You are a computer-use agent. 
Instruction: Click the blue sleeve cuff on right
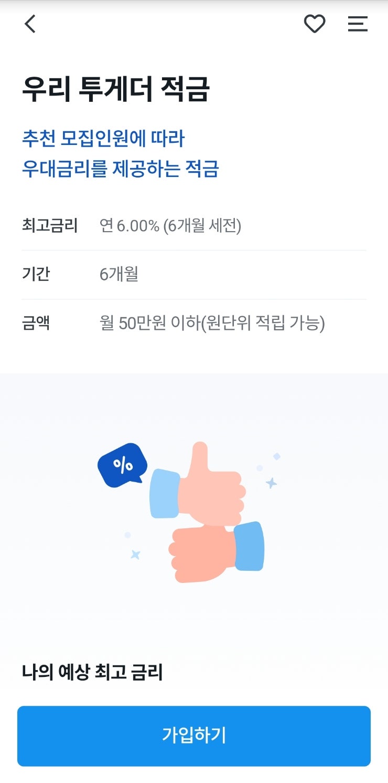pyautogui.click(x=249, y=546)
